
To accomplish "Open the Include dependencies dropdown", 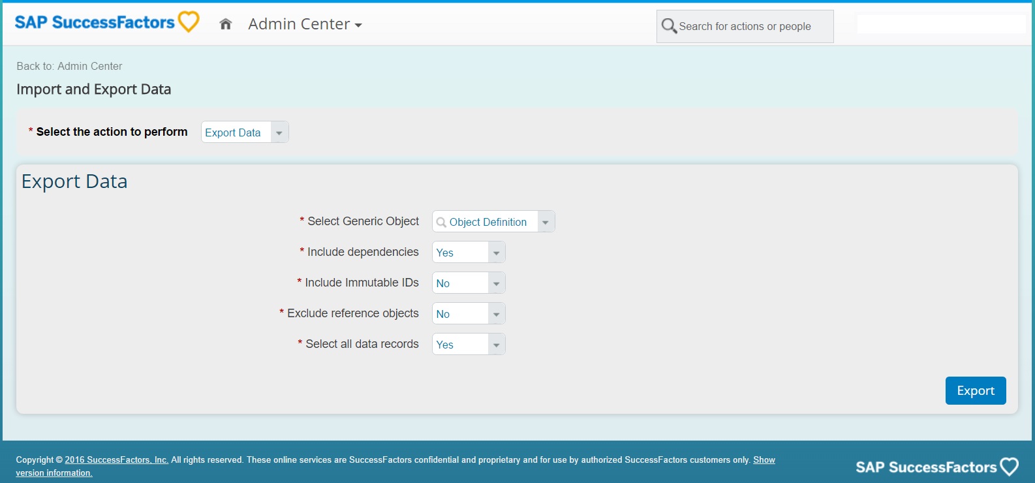I will (x=469, y=253).
